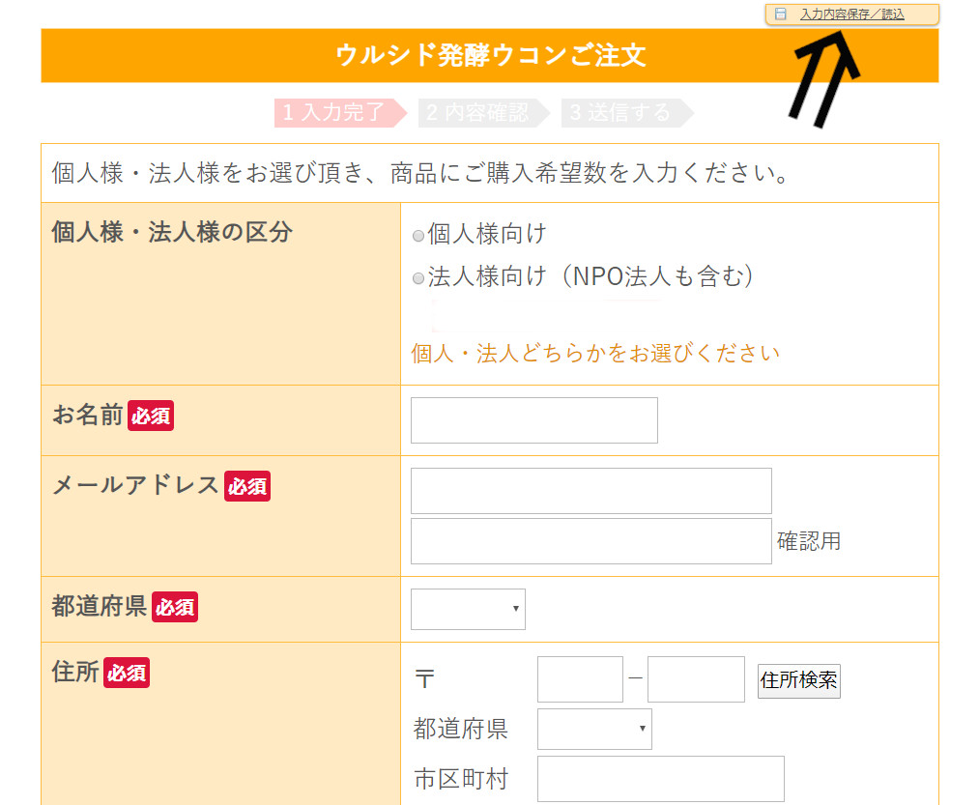Screen dimensions: 979x805
Task: Click the 必須 badge beside お名前
Action: 151,417
